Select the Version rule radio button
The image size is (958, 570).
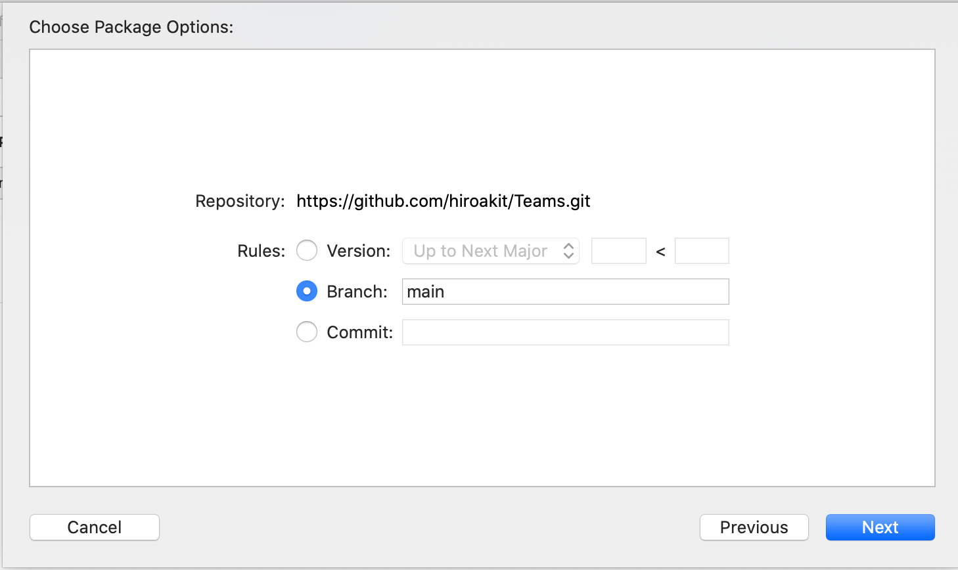[307, 250]
